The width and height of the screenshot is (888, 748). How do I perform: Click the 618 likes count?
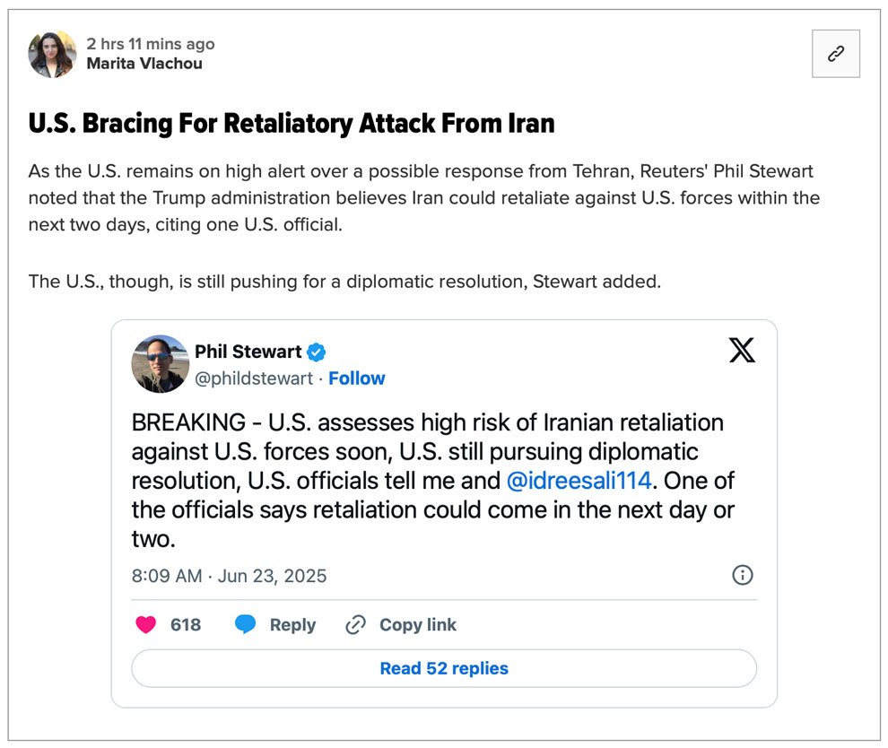[x=186, y=624]
